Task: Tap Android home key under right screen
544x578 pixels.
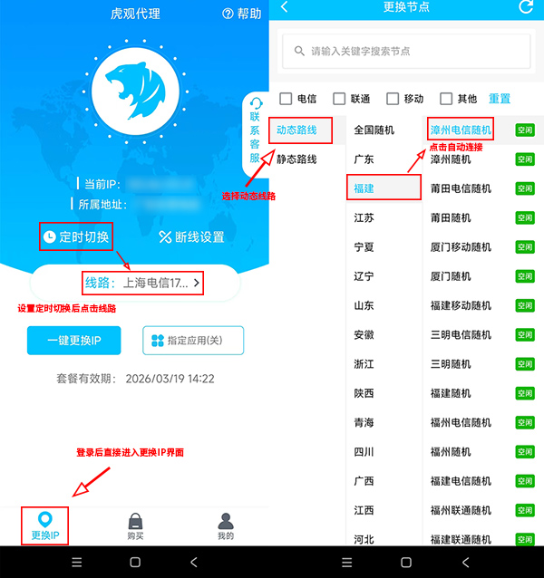Action: coord(406,563)
